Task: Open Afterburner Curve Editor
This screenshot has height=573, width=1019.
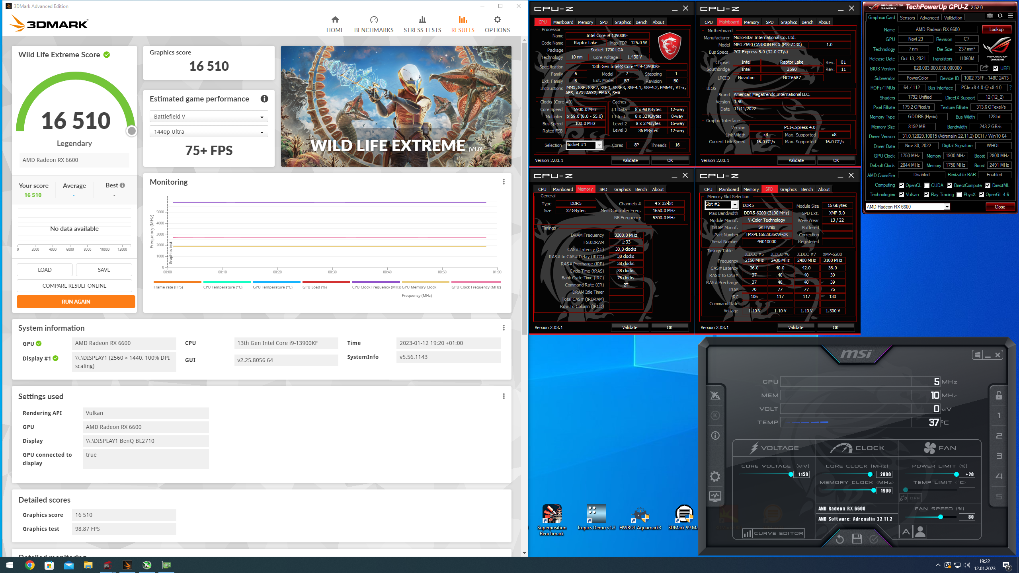Action: 773,533
